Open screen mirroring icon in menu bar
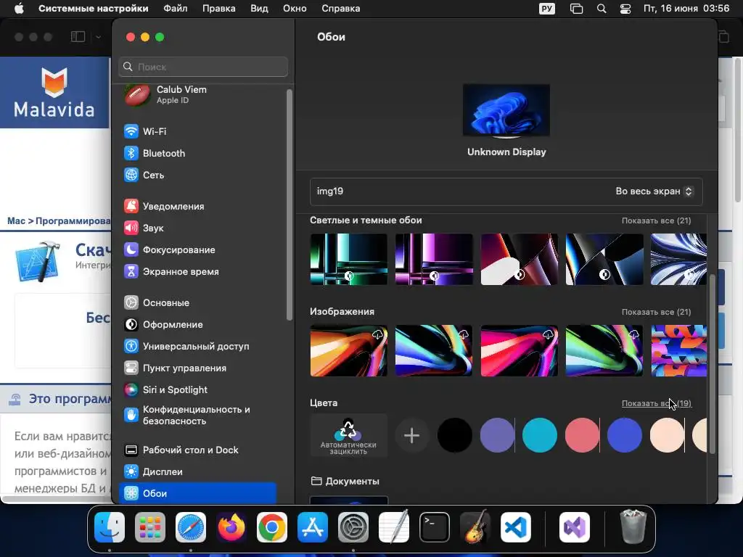This screenshot has width=743, height=557. 576,9
